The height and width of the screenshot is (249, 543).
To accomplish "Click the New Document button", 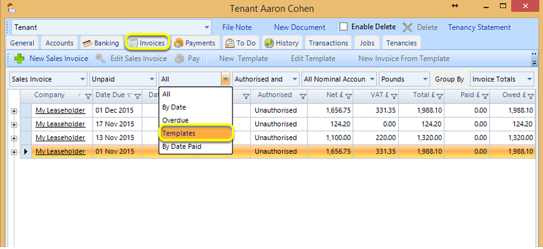I will 300,27.
